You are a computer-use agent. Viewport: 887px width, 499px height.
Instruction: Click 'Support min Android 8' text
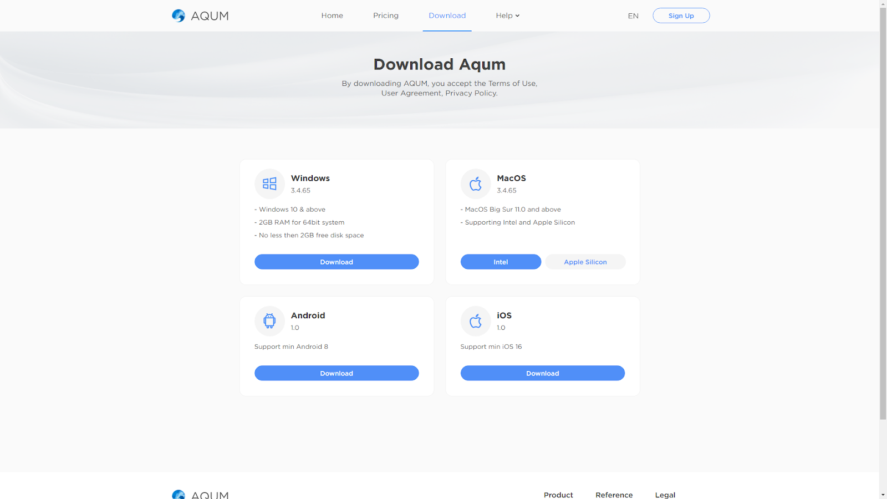(291, 347)
